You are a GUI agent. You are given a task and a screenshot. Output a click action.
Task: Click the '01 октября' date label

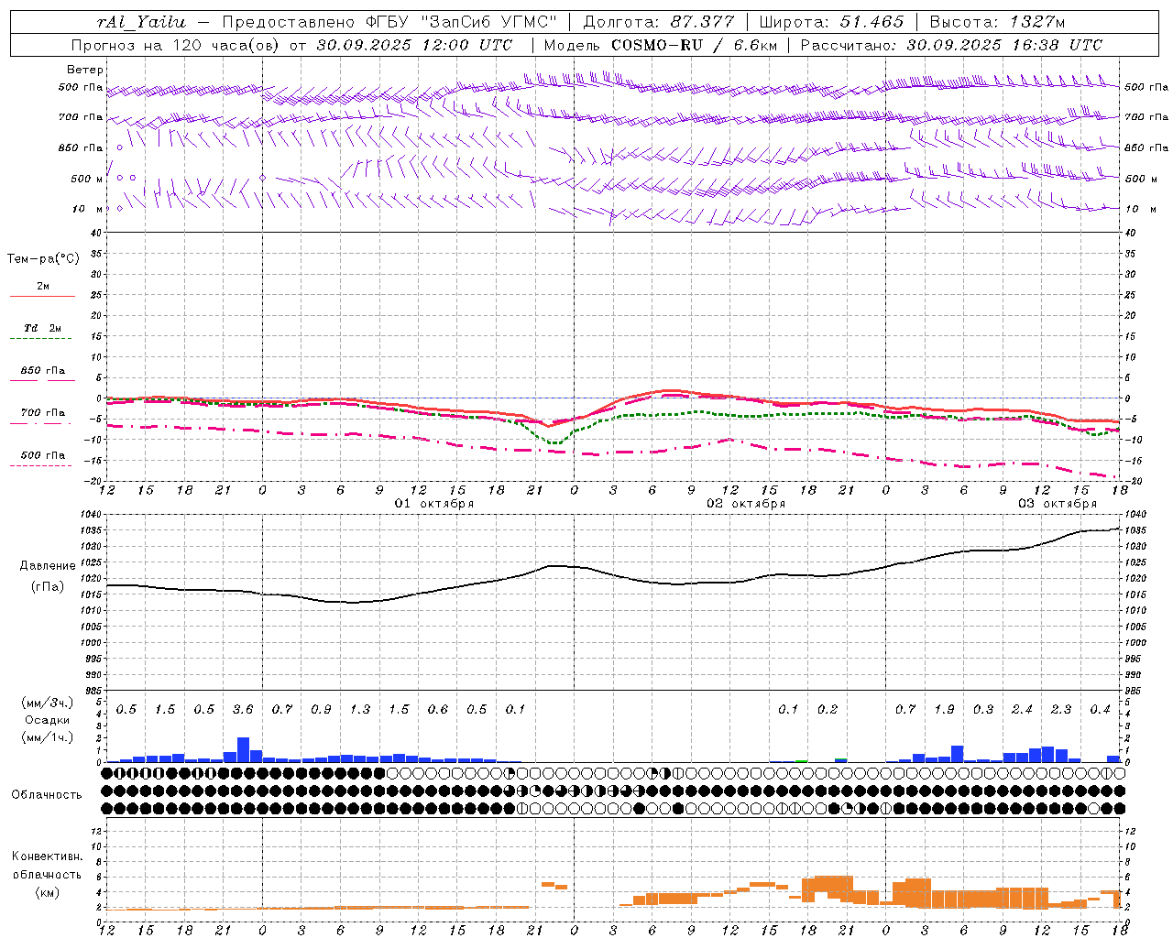434,504
